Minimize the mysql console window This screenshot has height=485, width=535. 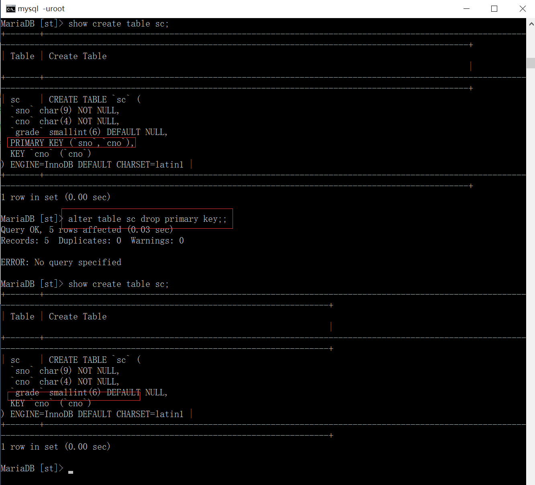click(467, 9)
